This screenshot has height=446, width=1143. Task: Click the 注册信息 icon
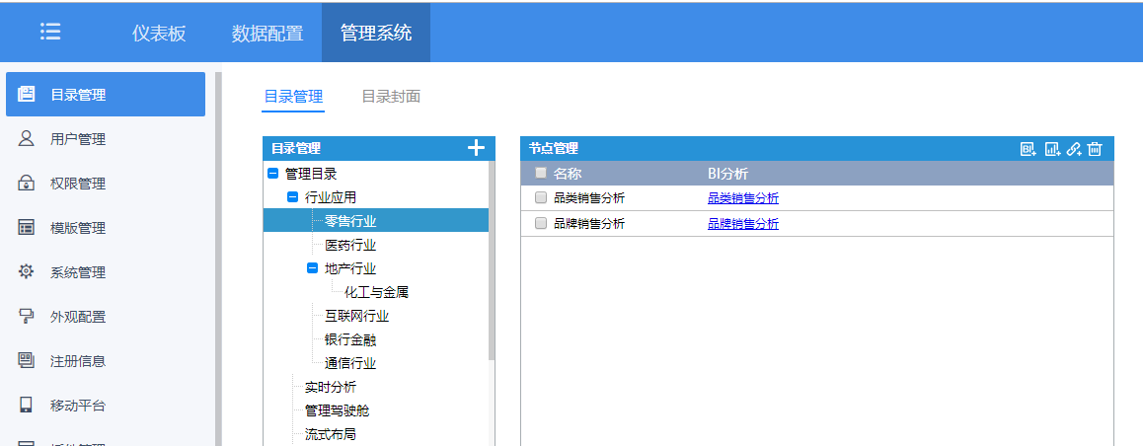click(x=27, y=361)
